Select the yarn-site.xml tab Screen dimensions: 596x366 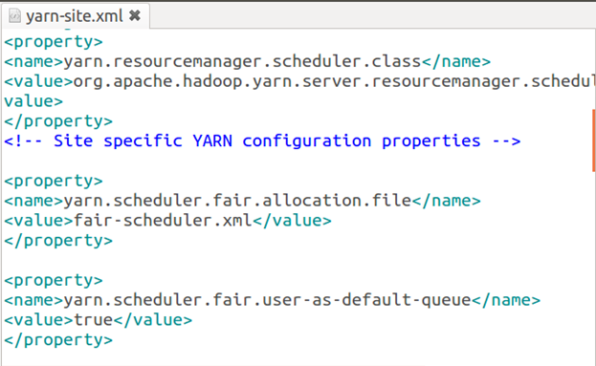[x=76, y=16]
